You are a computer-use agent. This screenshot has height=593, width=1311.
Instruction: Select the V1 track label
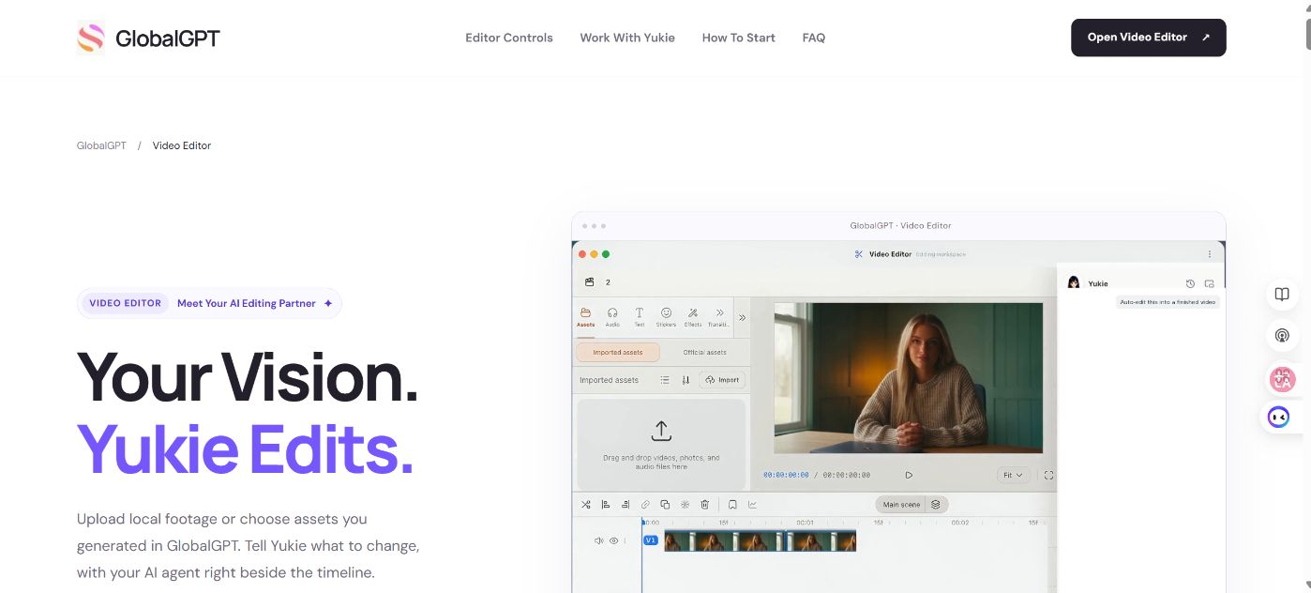click(x=651, y=540)
